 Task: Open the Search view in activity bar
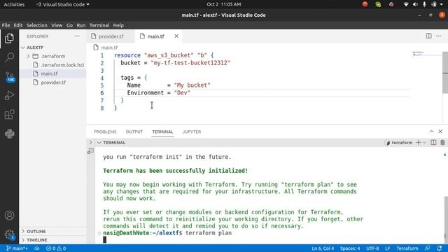(9, 57)
